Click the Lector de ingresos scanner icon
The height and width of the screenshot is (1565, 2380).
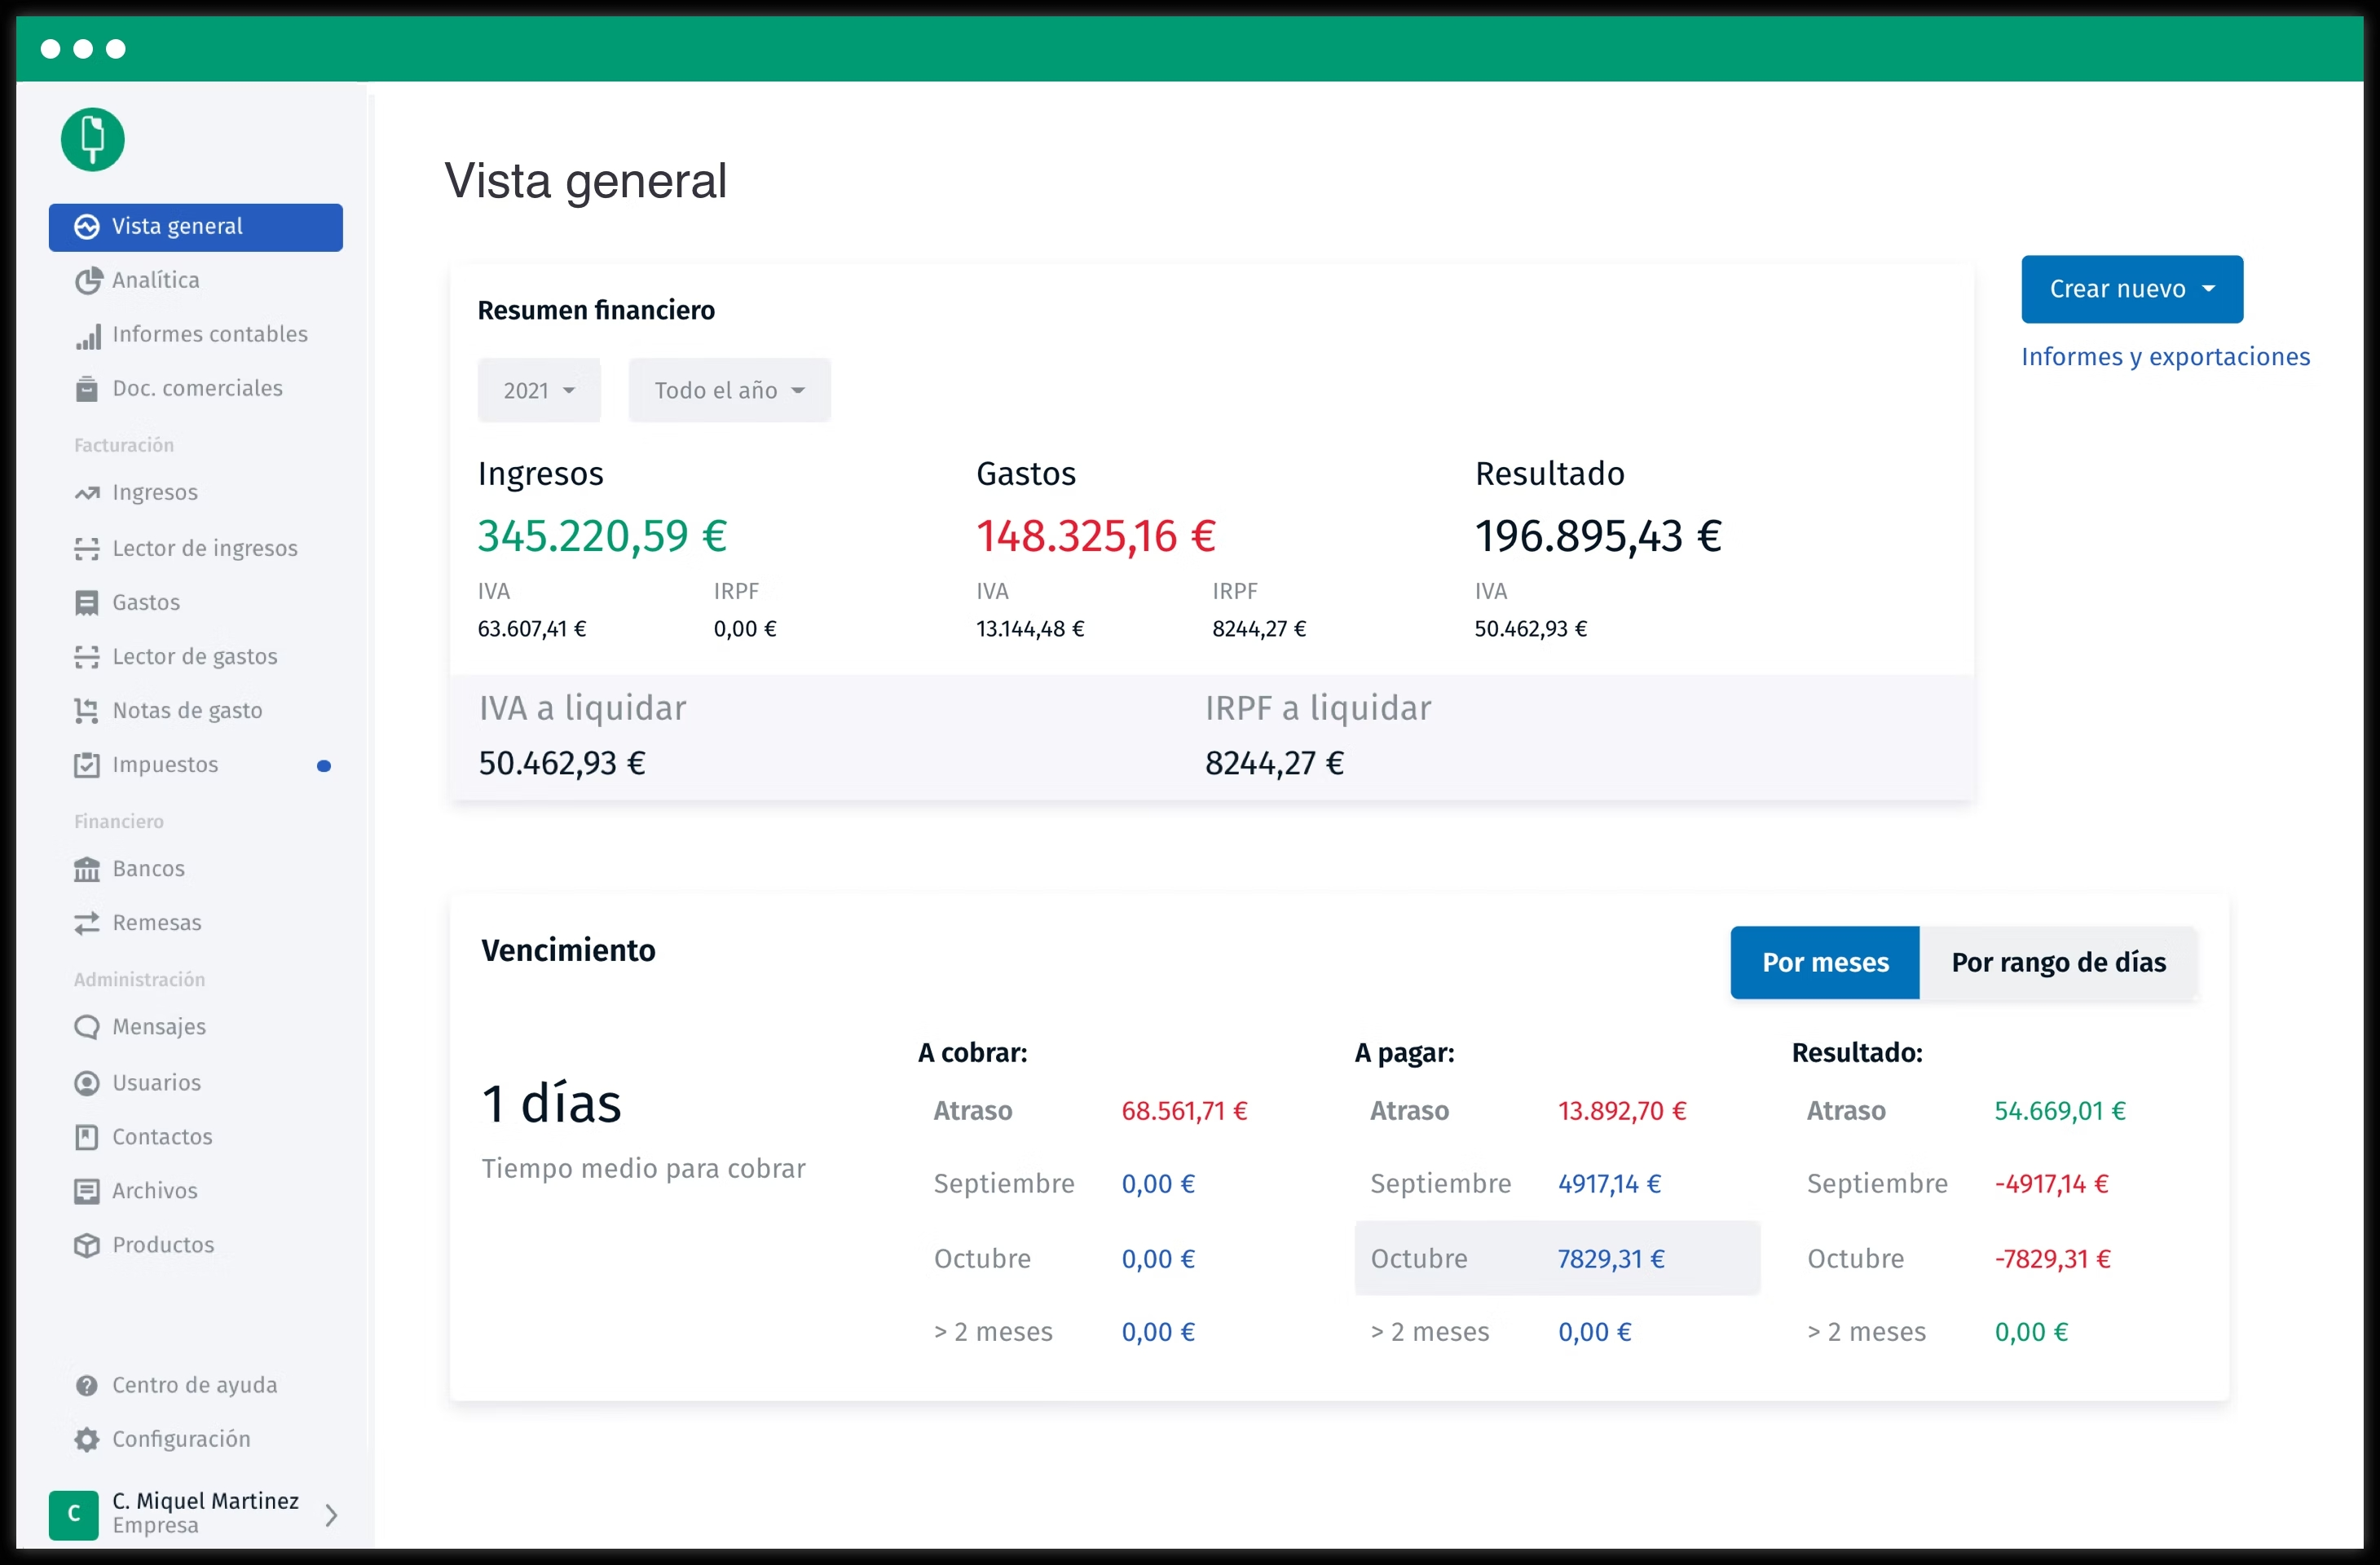coord(87,549)
